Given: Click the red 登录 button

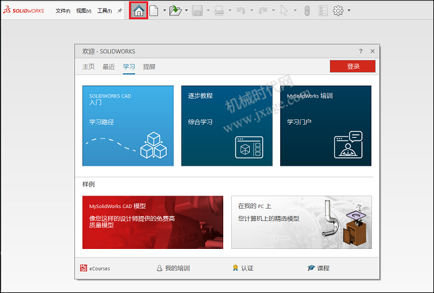Looking at the screenshot, I should [353, 66].
